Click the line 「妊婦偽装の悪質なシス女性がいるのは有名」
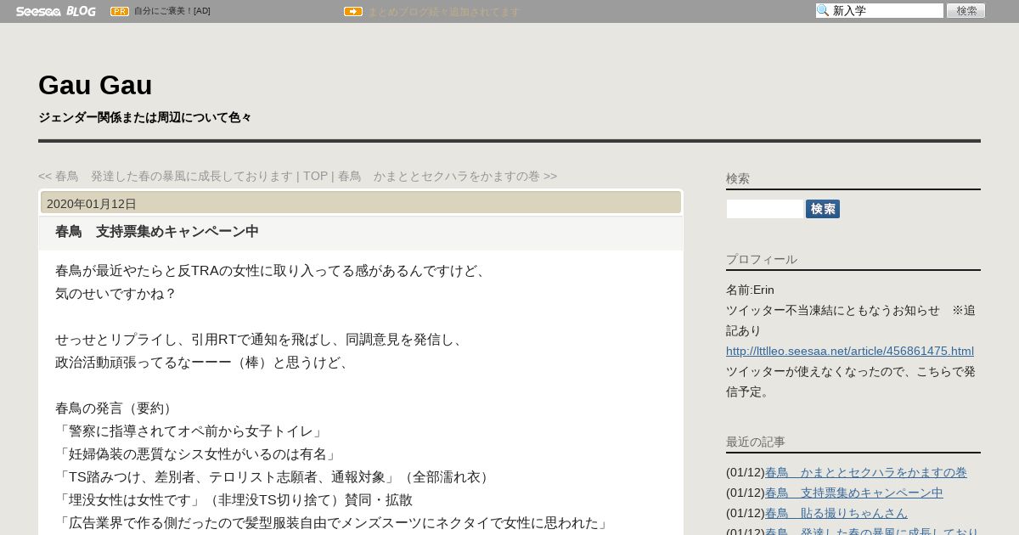 coord(198,453)
